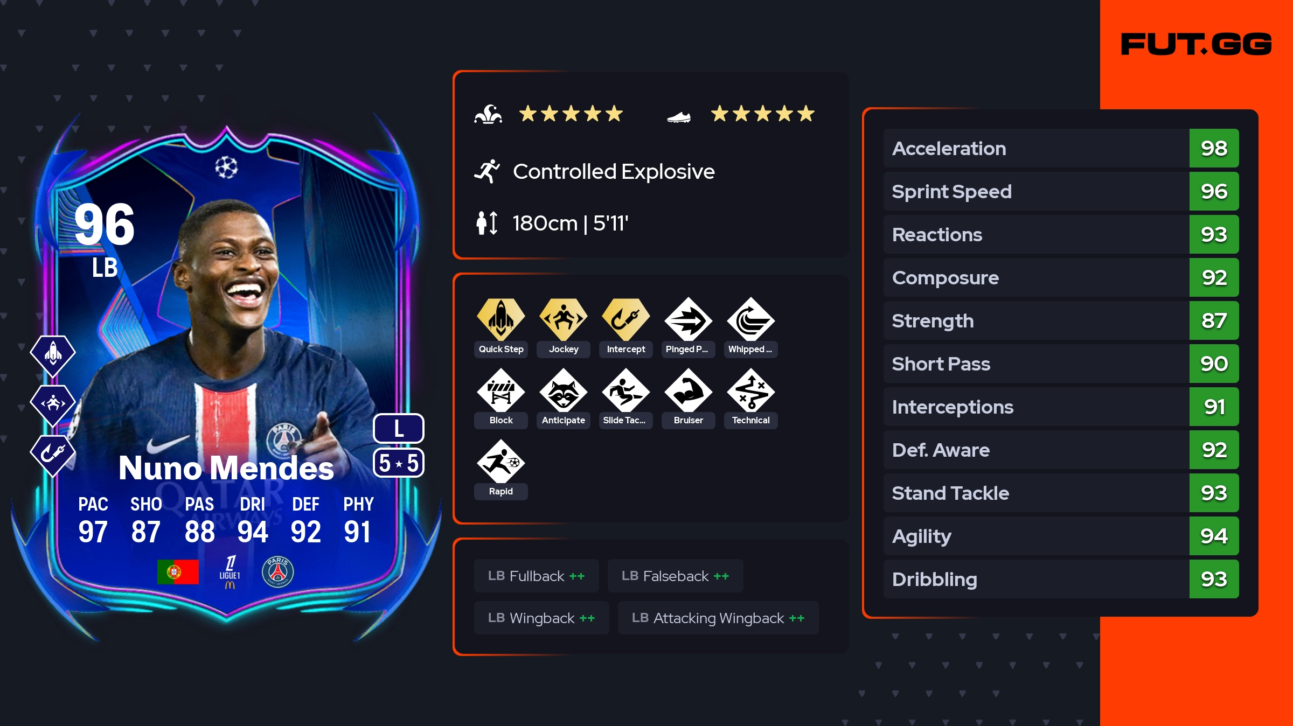Select the Pinged Pass playstyle icon
Screen dimensions: 1293x726
click(689, 319)
